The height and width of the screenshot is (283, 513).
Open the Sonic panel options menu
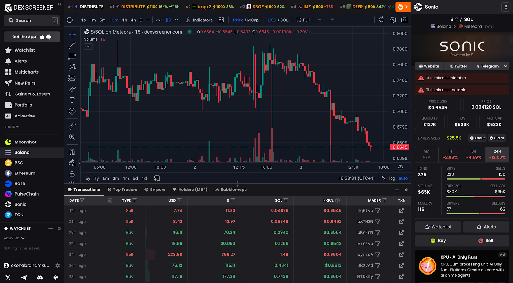point(506,7)
